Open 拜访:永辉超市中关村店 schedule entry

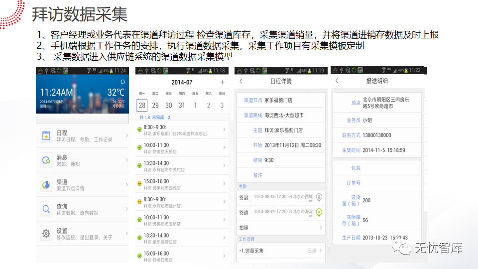[x=182, y=166]
